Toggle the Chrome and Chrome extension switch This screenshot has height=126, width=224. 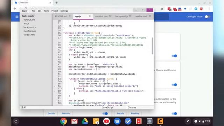point(174,85)
